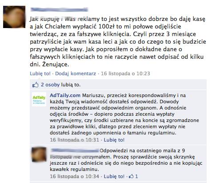Open the '16 listopada o 10:34' comment timestamp
The image size is (220, 183).
coord(75,176)
